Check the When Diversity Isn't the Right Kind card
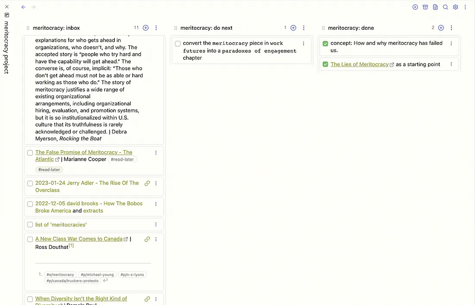Screen dimensions: 475x305 [30, 299]
